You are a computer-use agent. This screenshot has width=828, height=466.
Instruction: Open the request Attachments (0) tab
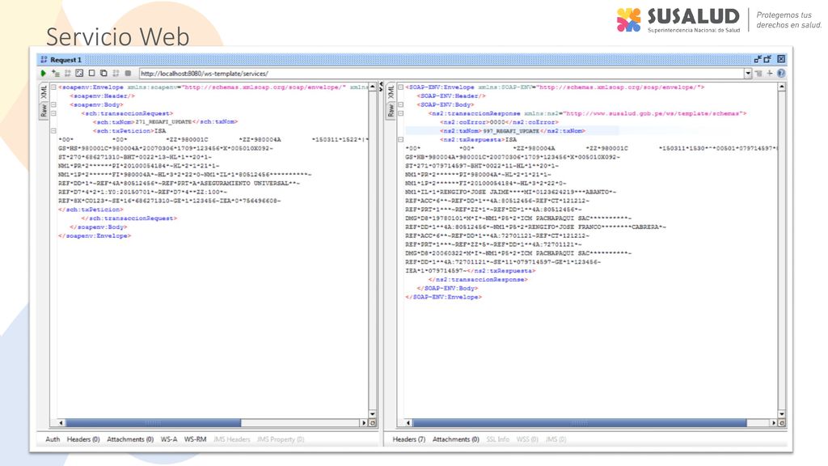point(130,439)
